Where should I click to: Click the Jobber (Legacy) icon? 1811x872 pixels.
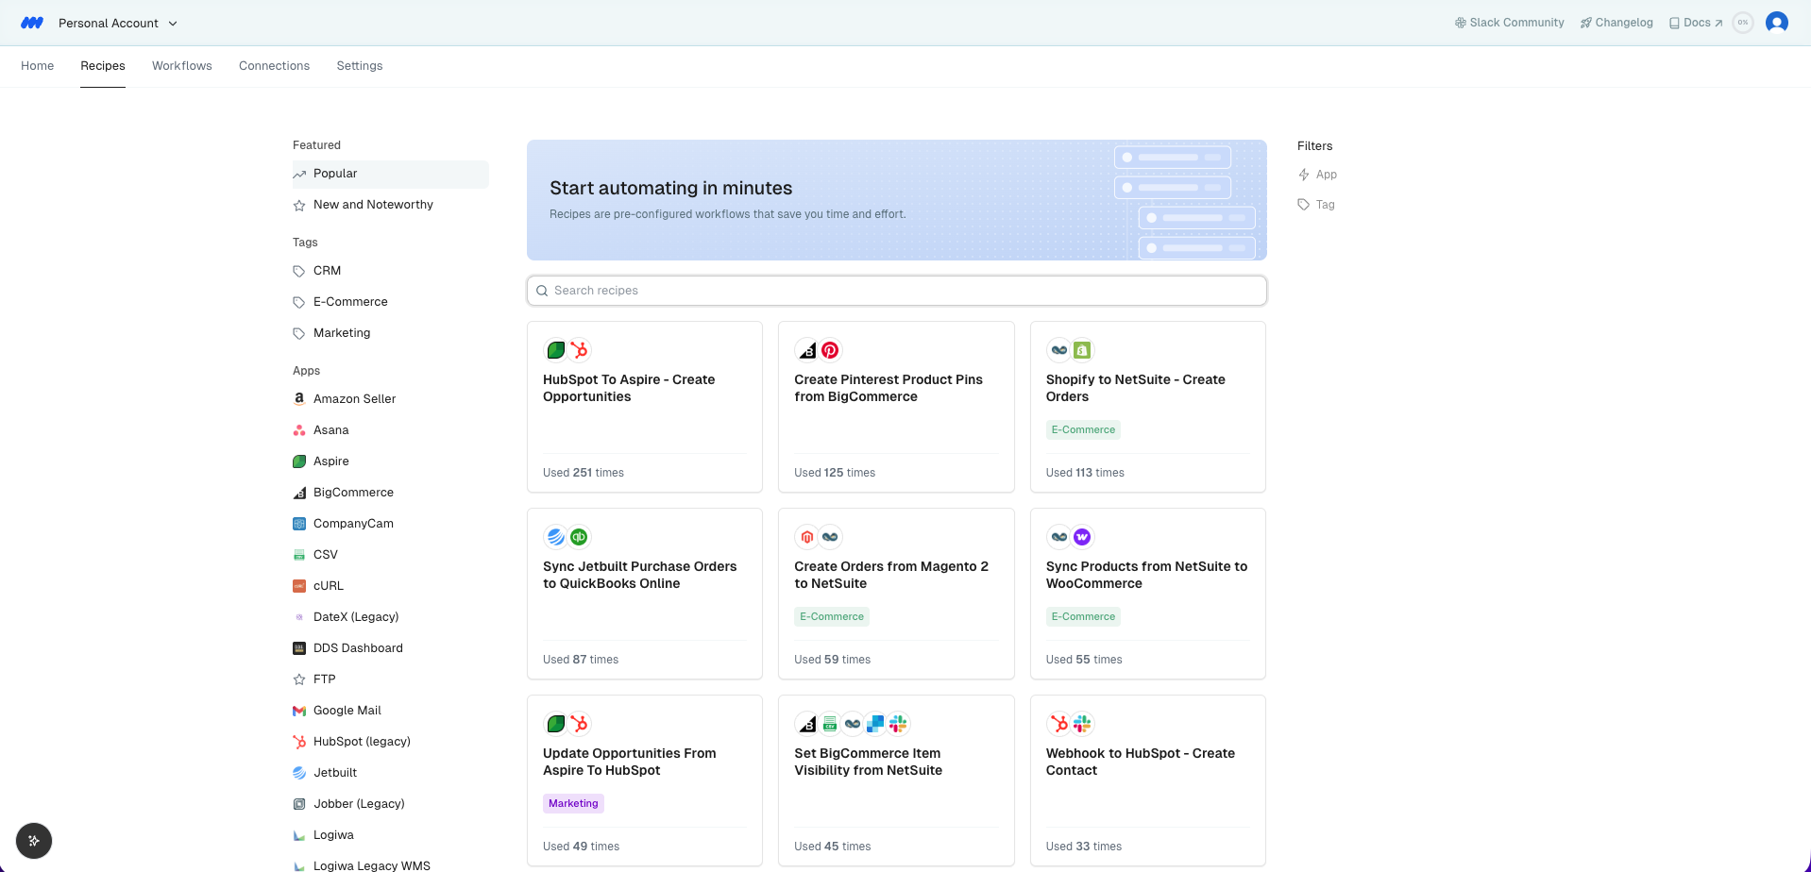(299, 804)
